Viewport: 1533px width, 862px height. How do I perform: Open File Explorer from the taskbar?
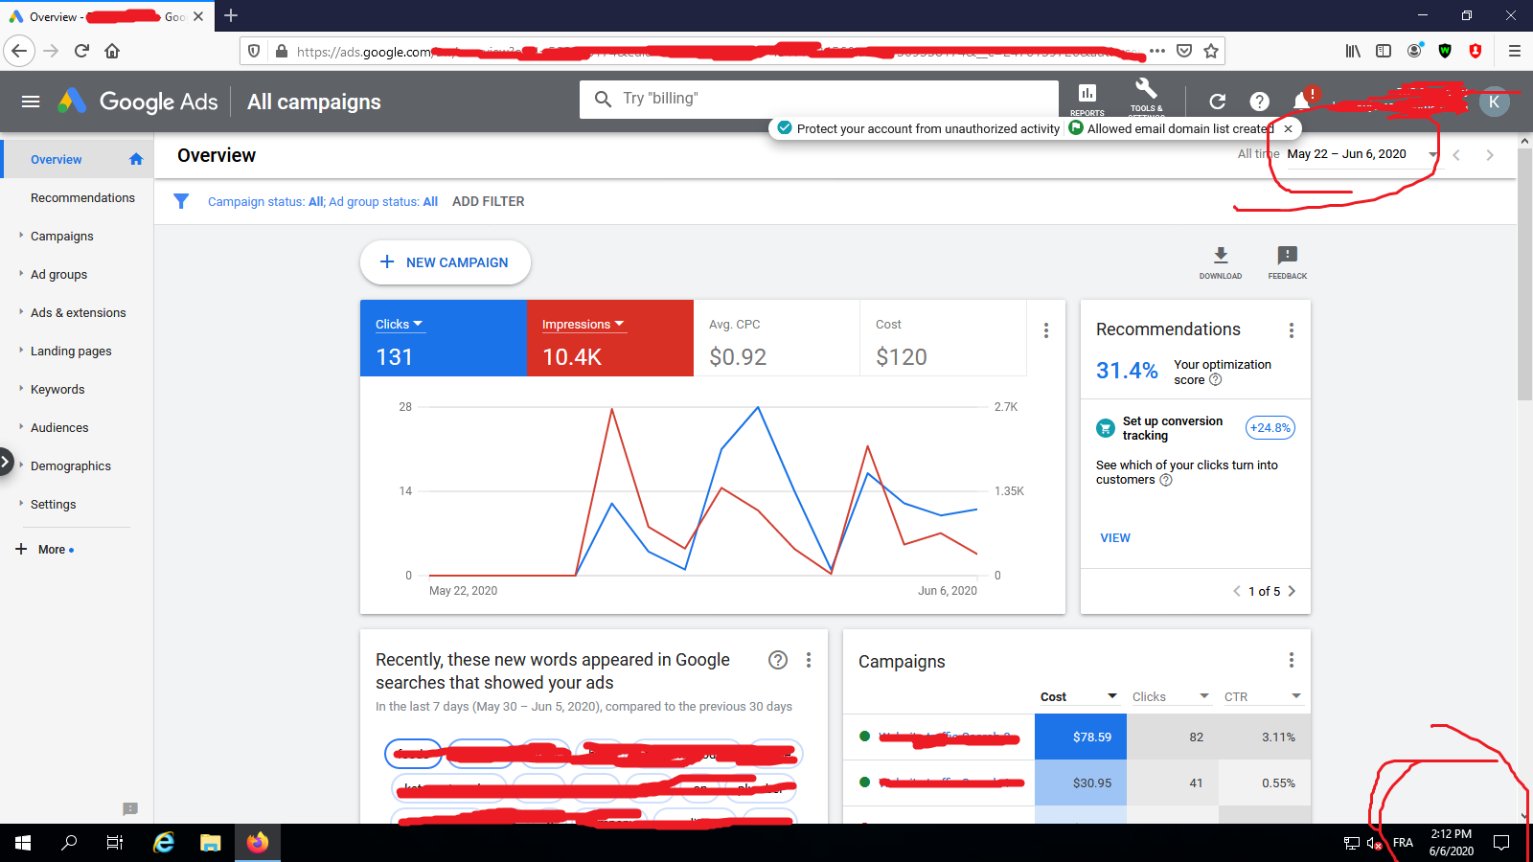[x=211, y=843]
